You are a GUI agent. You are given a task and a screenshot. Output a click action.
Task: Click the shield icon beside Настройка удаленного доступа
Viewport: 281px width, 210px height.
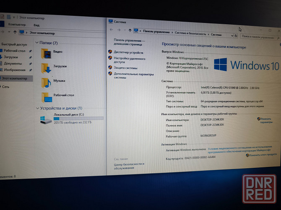point(110,58)
